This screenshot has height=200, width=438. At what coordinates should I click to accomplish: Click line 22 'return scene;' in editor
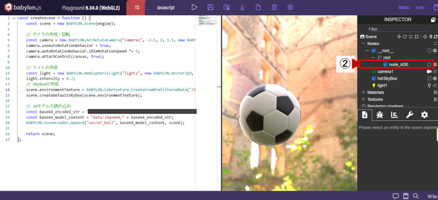pyautogui.click(x=41, y=134)
